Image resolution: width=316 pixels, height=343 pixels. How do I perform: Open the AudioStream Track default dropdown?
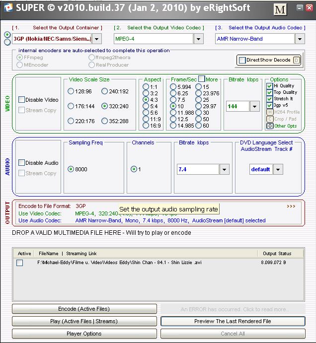tap(278, 169)
